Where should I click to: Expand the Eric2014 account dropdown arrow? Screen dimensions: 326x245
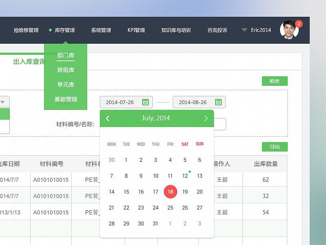coord(244,30)
